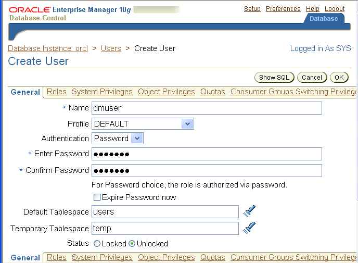Click into the Name text field
Screen dimensions: 358x263
tap(207, 108)
